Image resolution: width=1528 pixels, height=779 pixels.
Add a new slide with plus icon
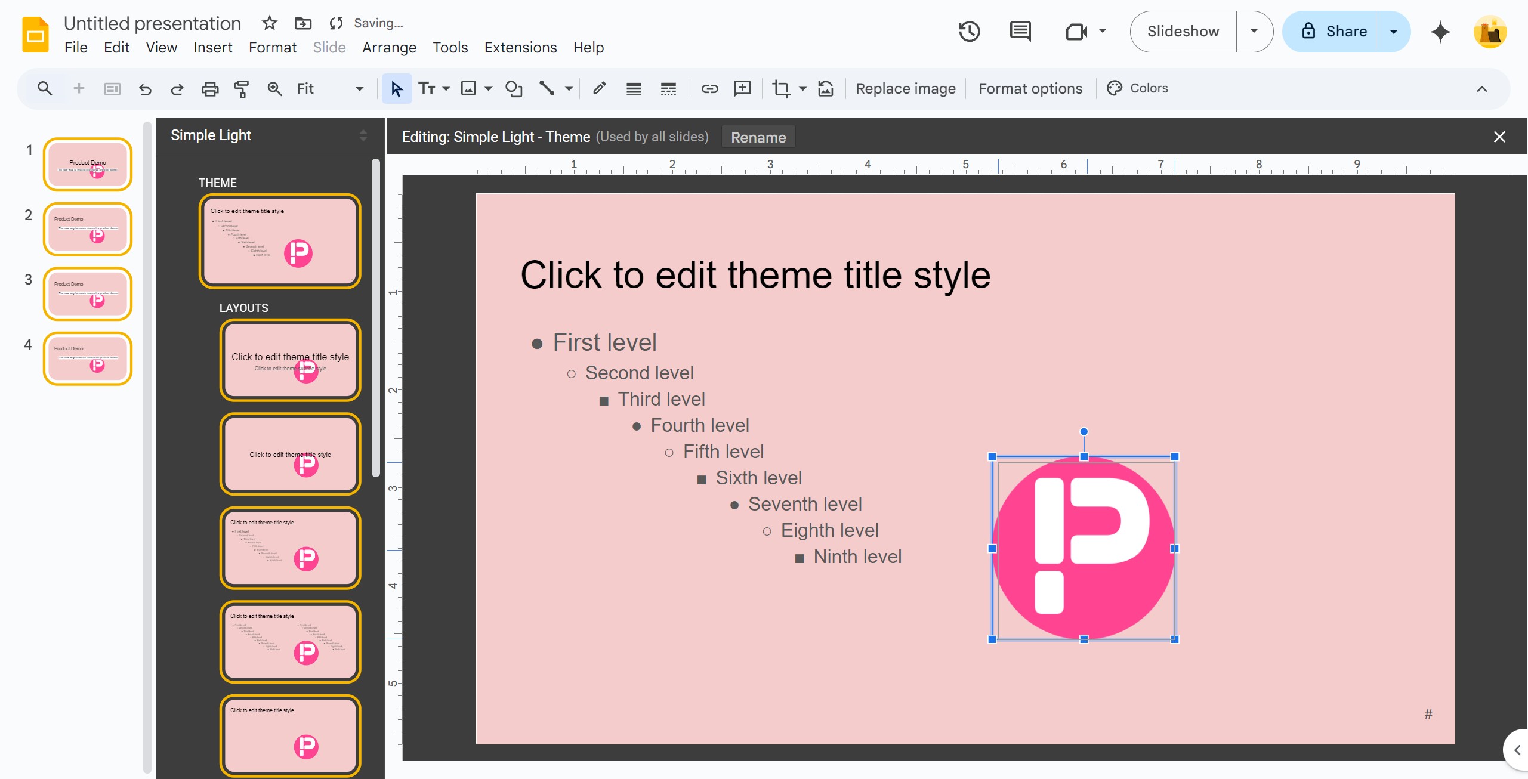click(x=78, y=88)
